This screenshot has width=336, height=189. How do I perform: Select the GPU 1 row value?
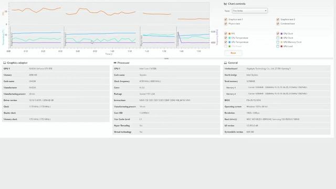coord(41,69)
